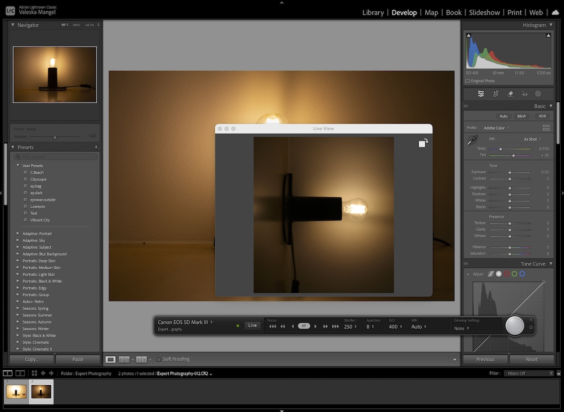Enable Soft Proofing

click(x=158, y=359)
